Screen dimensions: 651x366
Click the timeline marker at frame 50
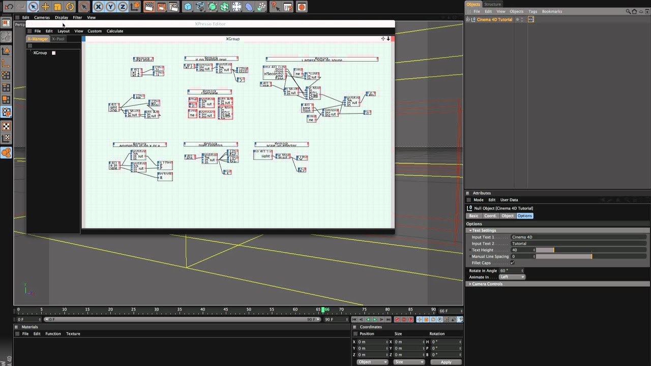pos(249,309)
